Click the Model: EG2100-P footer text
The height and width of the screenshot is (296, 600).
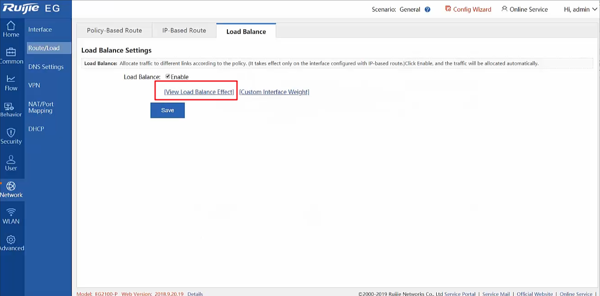[97, 294]
